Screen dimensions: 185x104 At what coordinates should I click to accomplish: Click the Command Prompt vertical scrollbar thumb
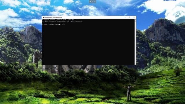pyautogui.click(x=135, y=21)
